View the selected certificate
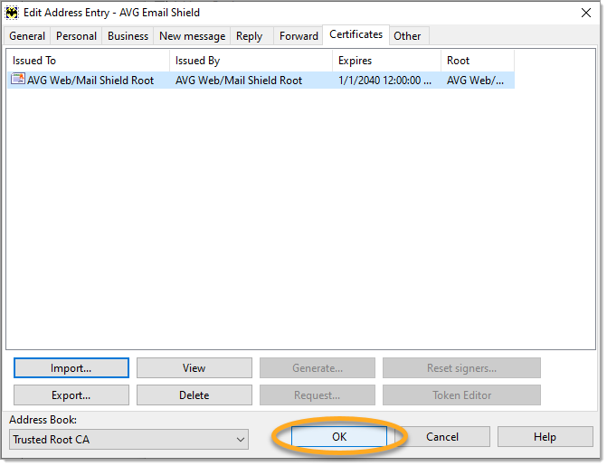The image size is (607, 466). pos(194,368)
